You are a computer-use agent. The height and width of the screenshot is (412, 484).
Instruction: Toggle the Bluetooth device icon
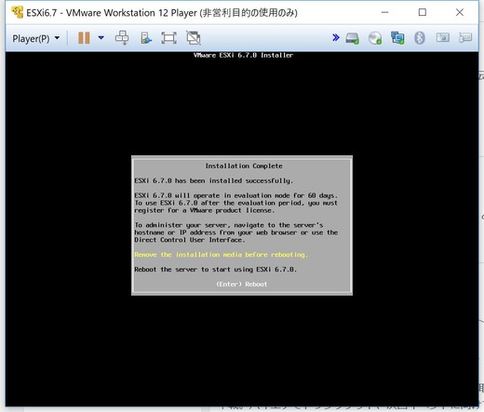420,38
